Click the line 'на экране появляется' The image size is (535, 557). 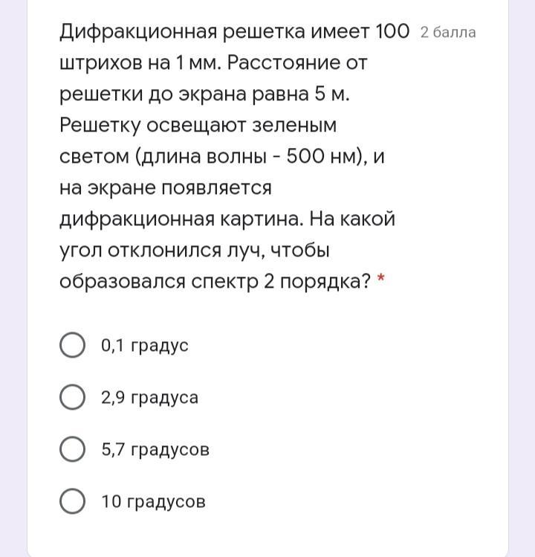(x=166, y=188)
